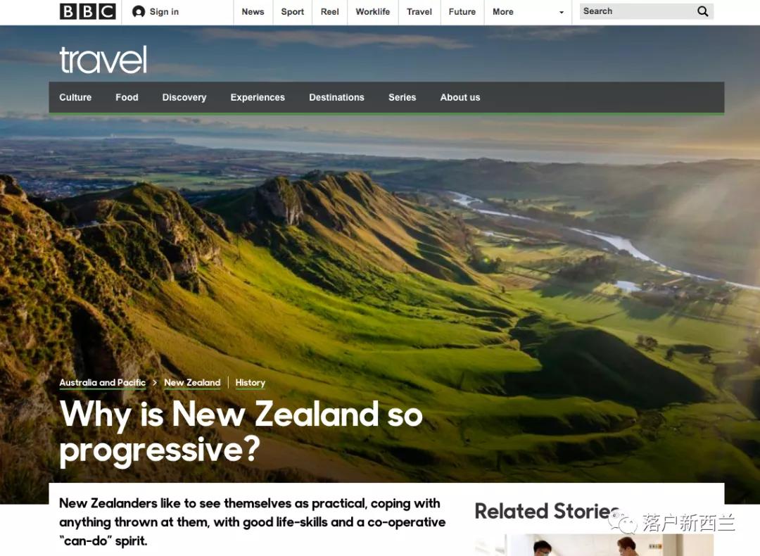
Task: Click the Sign in user avatar icon
Action: click(x=139, y=12)
